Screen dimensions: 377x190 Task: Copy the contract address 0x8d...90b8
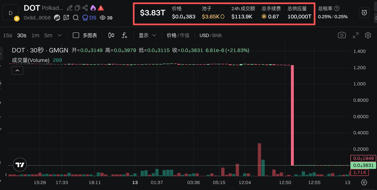point(37,18)
